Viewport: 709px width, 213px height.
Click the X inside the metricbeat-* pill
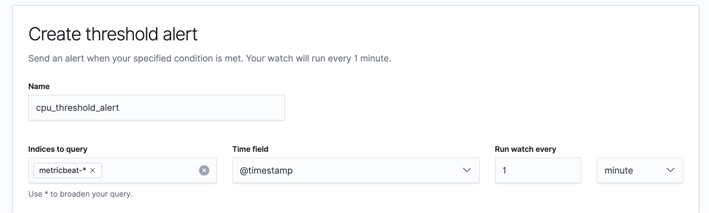pyautogui.click(x=93, y=170)
